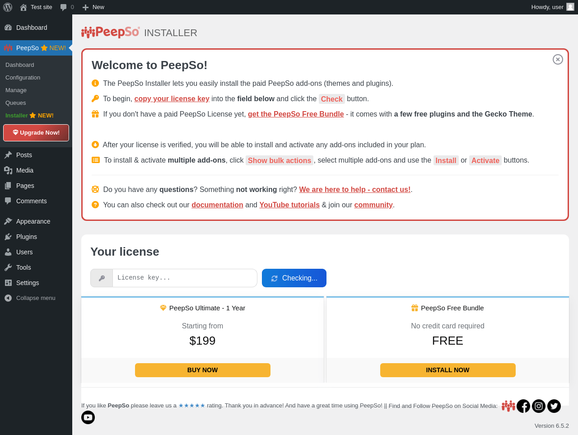578x435 pixels.
Task: Select PeepSo Configuration submenu
Action: (23, 78)
